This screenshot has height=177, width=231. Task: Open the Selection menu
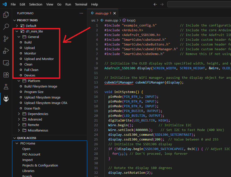tap(36, 4)
